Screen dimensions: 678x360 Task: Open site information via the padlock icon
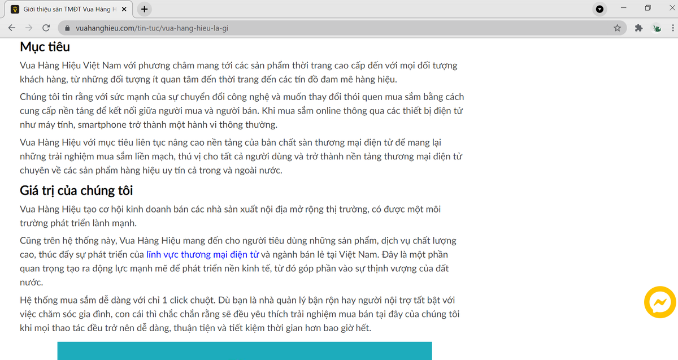pos(67,27)
